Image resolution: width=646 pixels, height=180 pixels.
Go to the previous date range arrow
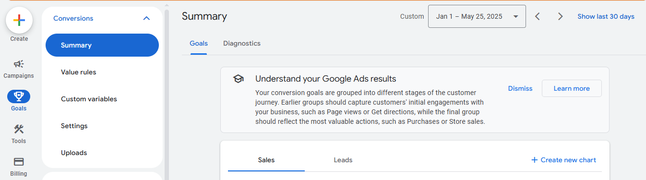coord(538,16)
